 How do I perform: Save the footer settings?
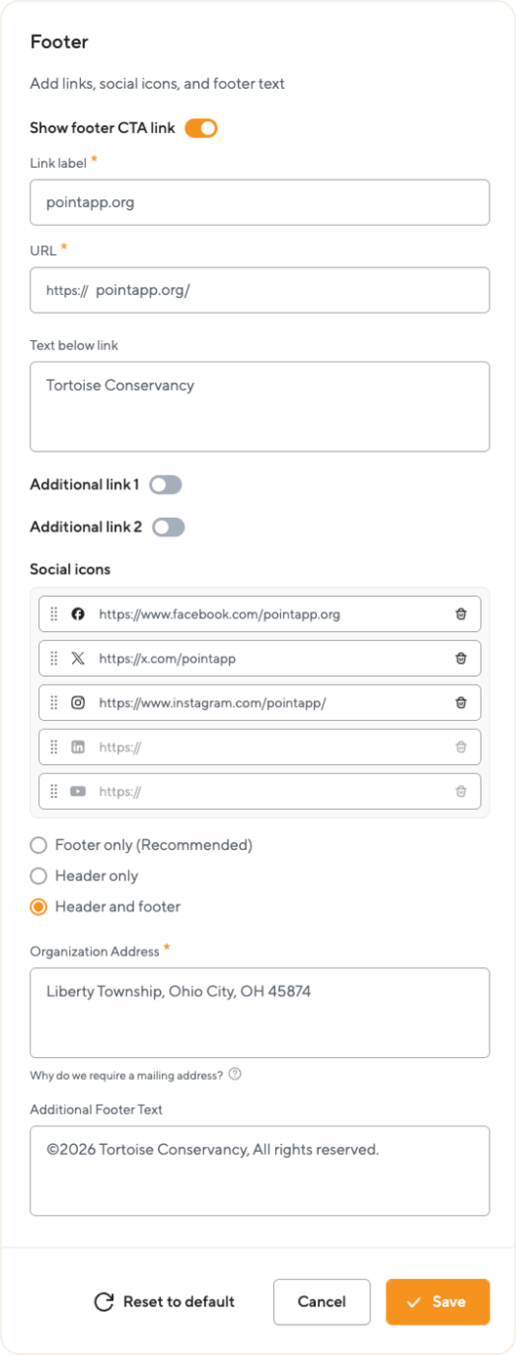438,1302
